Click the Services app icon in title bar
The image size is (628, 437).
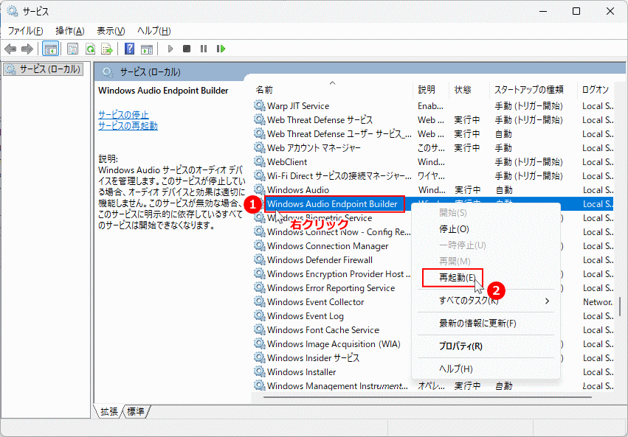[x=13, y=11]
